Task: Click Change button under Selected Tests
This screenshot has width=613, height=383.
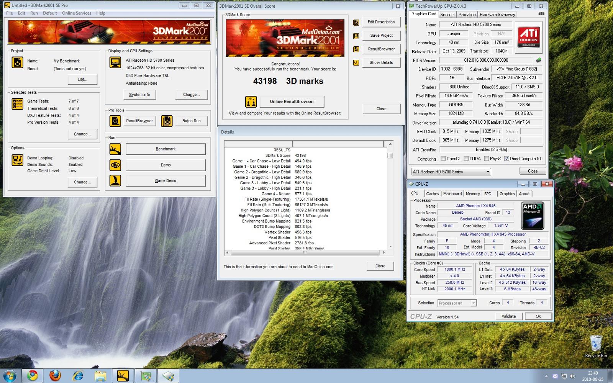Action: coord(82,134)
